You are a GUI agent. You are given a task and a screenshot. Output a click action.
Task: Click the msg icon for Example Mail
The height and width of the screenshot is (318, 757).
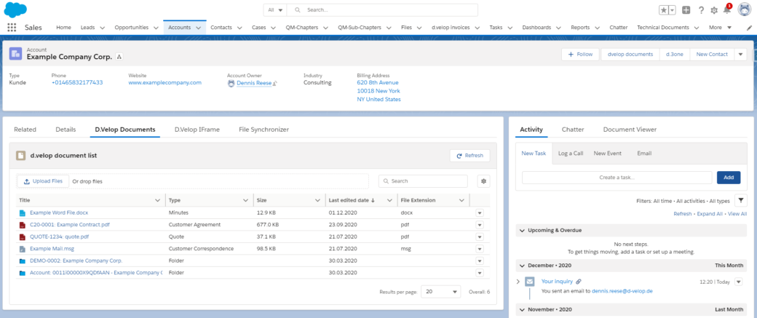[22, 249]
